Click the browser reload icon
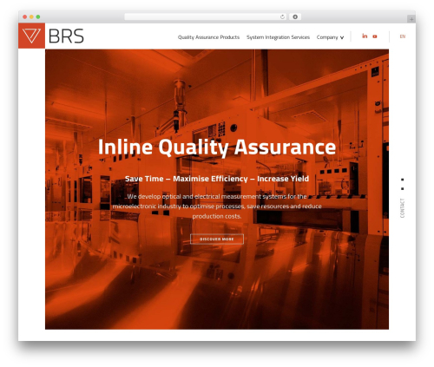 [282, 16]
